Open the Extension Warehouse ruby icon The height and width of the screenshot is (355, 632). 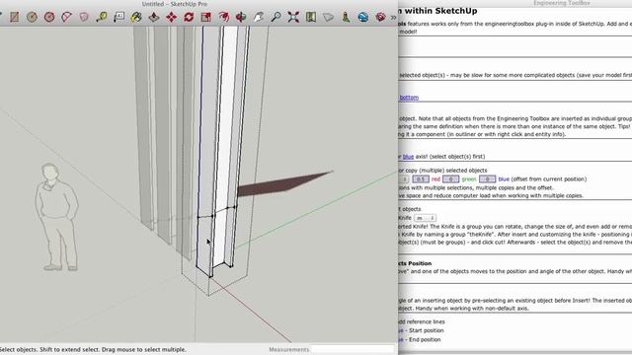(380, 17)
